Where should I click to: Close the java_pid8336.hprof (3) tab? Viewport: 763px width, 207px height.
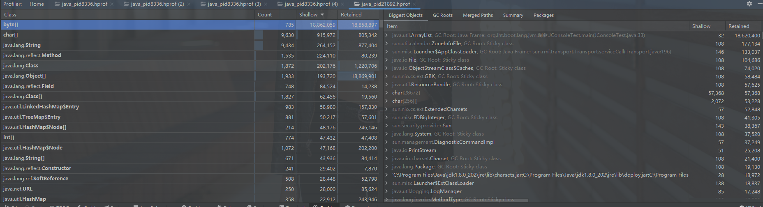[266, 4]
